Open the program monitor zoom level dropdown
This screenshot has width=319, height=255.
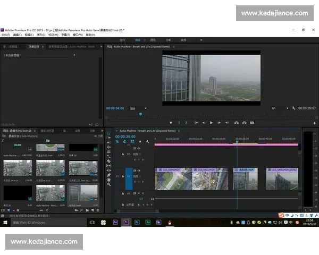[139, 108]
